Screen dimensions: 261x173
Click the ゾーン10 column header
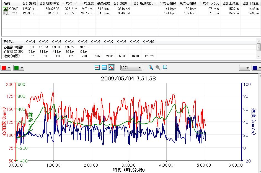tap(148, 42)
